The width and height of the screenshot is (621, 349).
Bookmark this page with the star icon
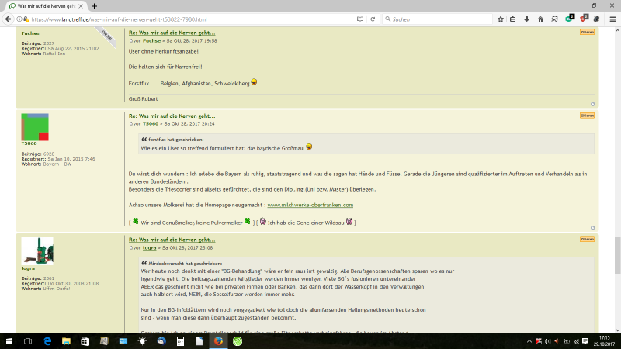pyautogui.click(x=501, y=19)
